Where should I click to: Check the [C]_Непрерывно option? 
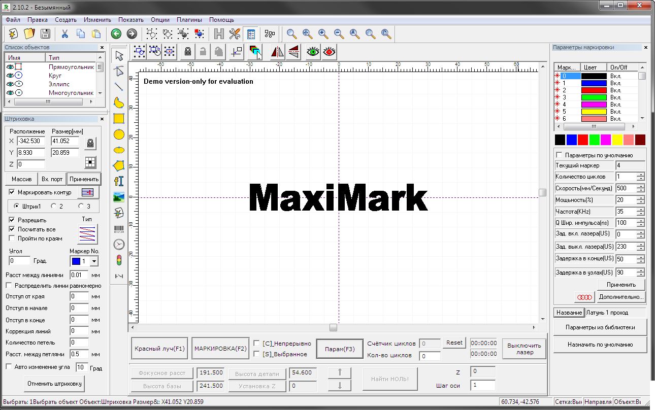[257, 343]
